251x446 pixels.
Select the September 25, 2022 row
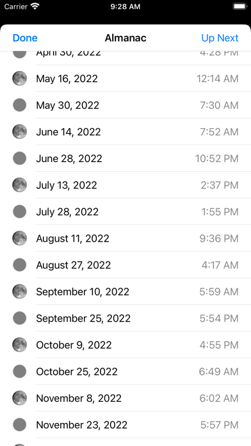125,318
